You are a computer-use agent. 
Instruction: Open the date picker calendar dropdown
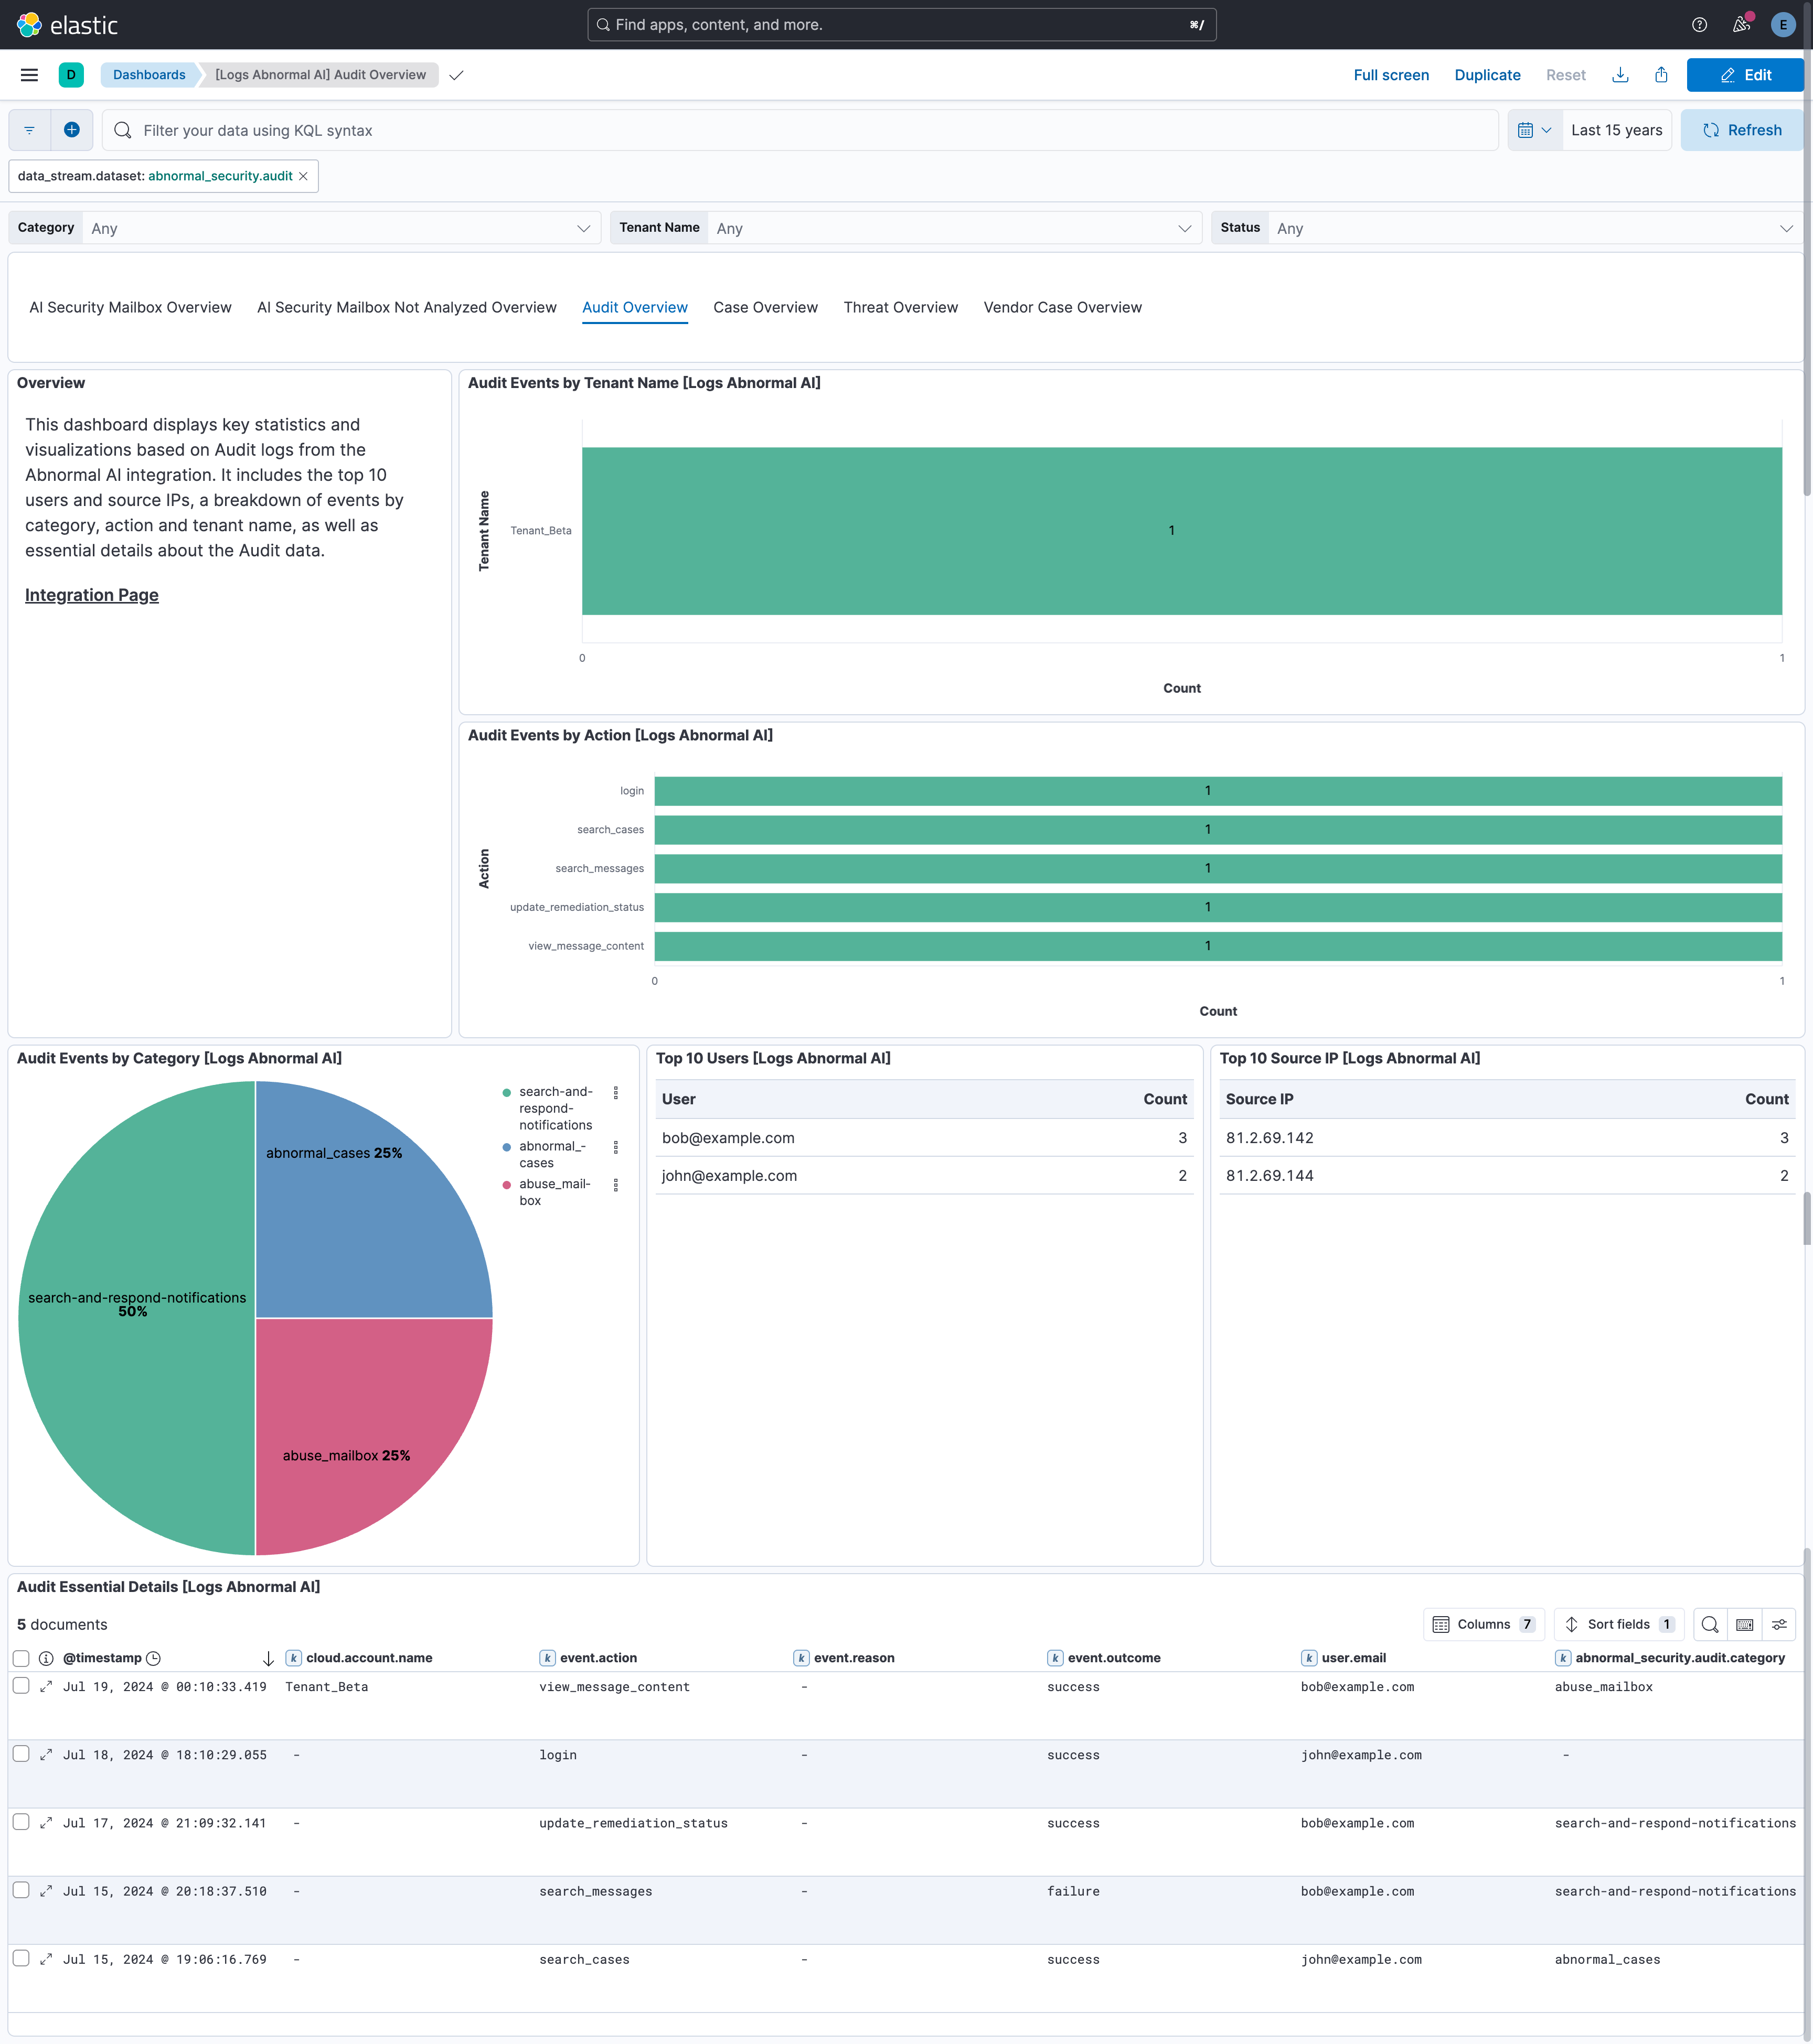[1534, 130]
